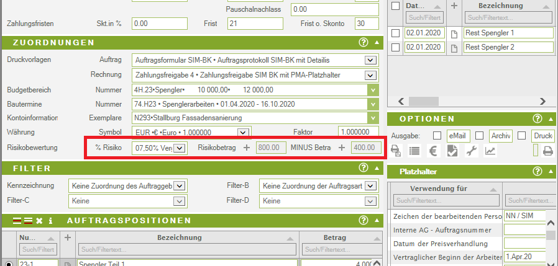Viewport: 558px width, 266px height.
Task: Click the list view icon in Optionen
Action: pyautogui.click(x=415, y=150)
